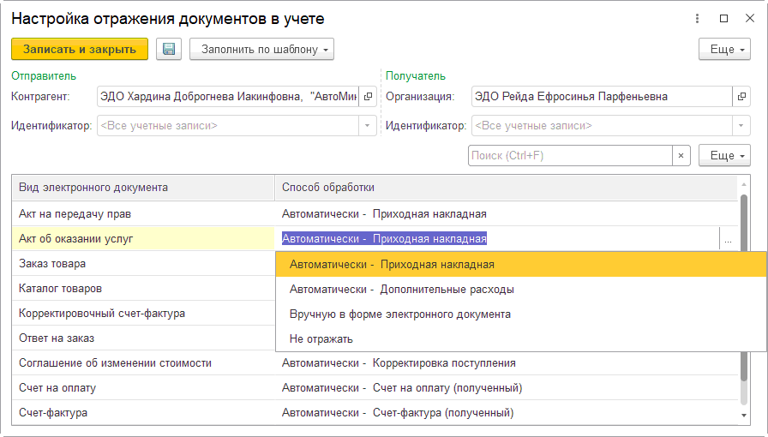Viewport: 768px width, 437px height.
Task: Click the vertical dots menu in the title bar
Action: coord(701,18)
